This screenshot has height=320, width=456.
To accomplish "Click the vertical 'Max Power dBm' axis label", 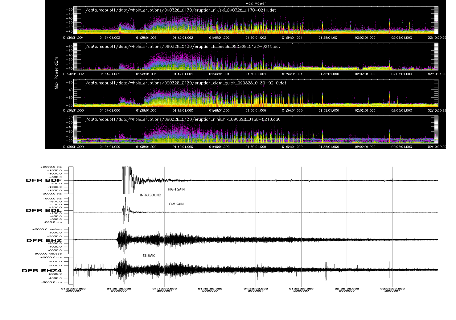I will (x=56, y=73).
